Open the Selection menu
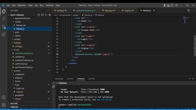The width and height of the screenshot is (196, 110). 22,5
